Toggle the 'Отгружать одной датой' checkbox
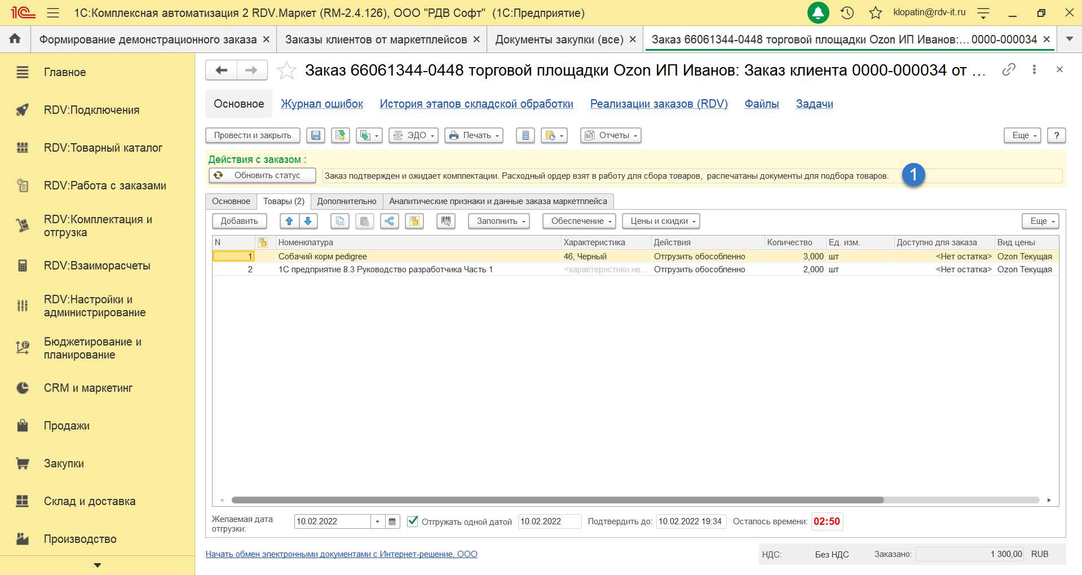The width and height of the screenshot is (1082, 575). 413,521
